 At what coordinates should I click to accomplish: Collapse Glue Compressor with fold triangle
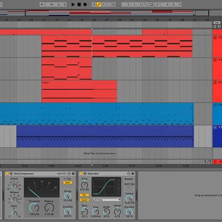[x=11, y=174]
